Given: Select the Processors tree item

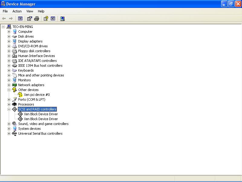Looking at the screenshot, I should pyautogui.click(x=26, y=104).
